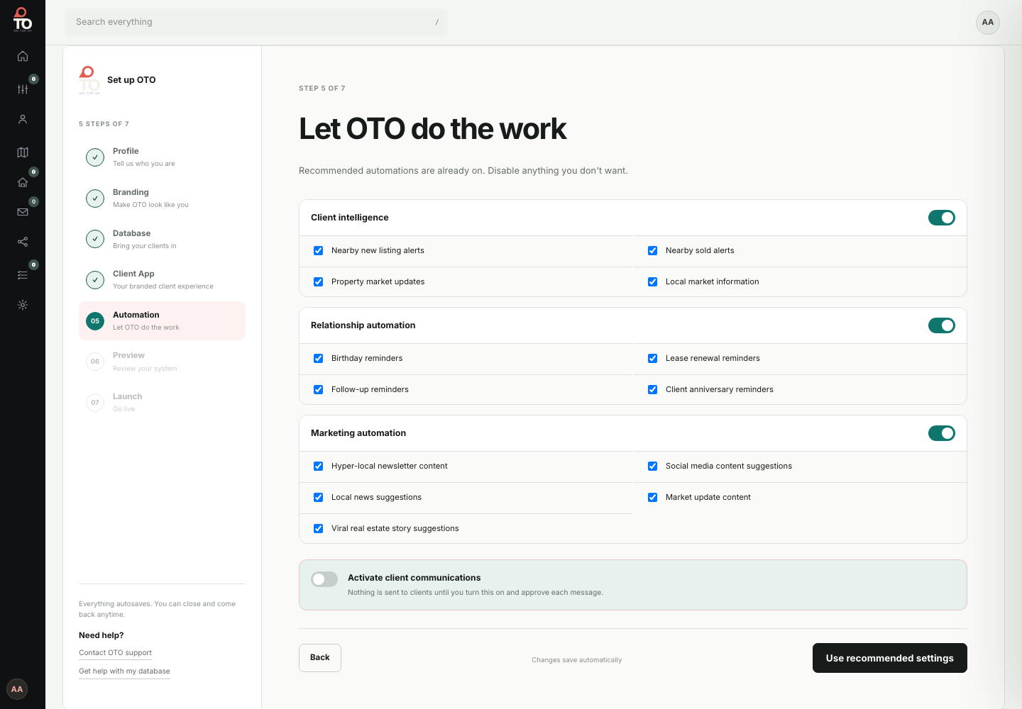Uncheck Local news suggestions
Image resolution: width=1022 pixels, height=709 pixels.
pos(319,497)
